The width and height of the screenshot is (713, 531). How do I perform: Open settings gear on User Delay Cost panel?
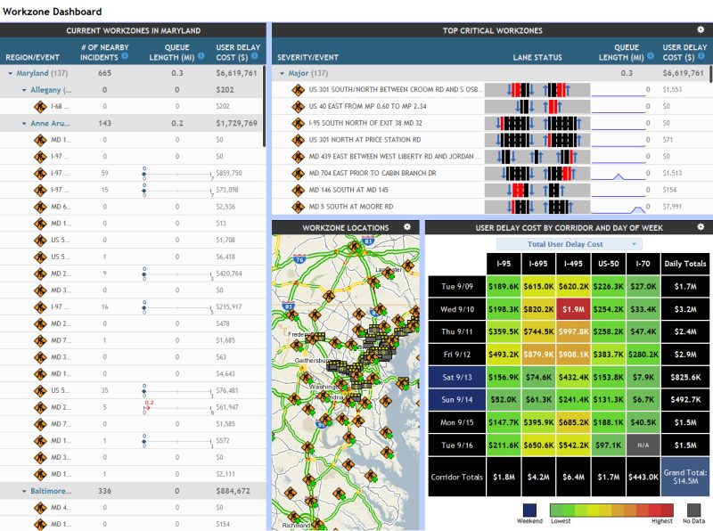pyautogui.click(x=699, y=227)
